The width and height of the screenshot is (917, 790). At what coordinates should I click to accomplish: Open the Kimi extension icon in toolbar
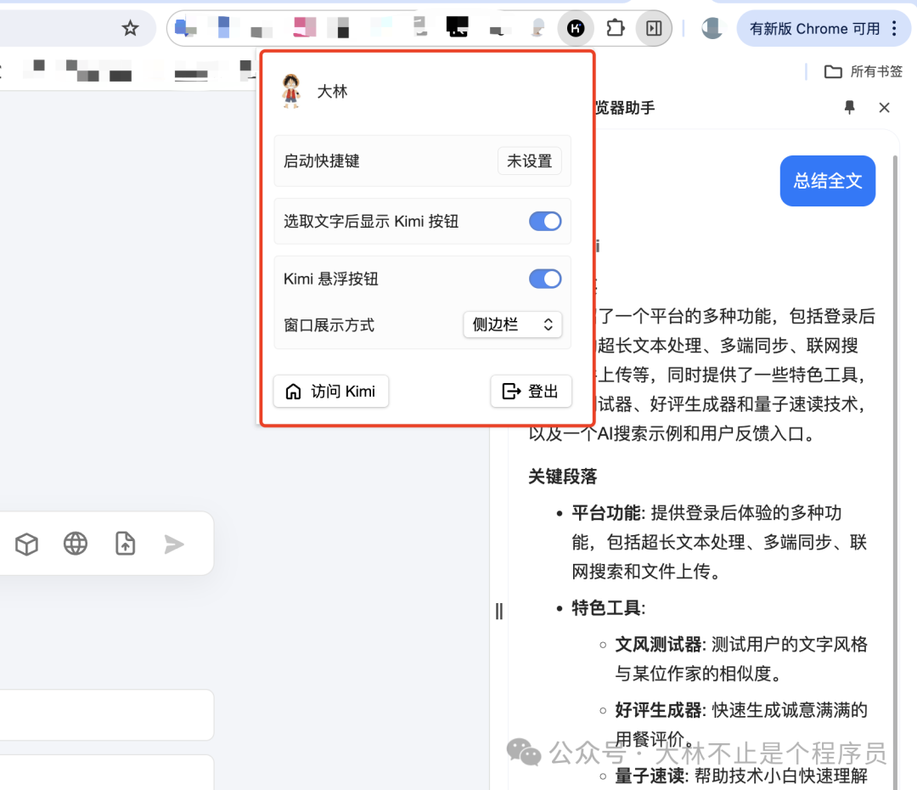pyautogui.click(x=576, y=28)
